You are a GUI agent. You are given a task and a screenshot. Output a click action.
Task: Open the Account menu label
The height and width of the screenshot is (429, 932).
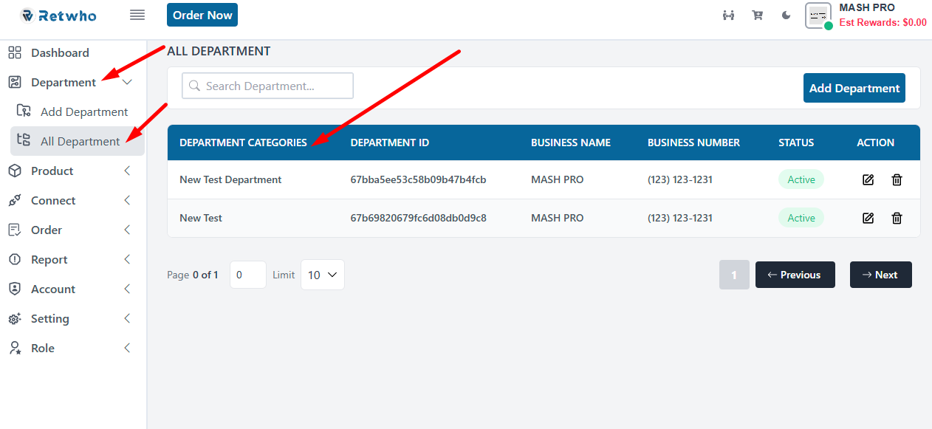pos(53,289)
